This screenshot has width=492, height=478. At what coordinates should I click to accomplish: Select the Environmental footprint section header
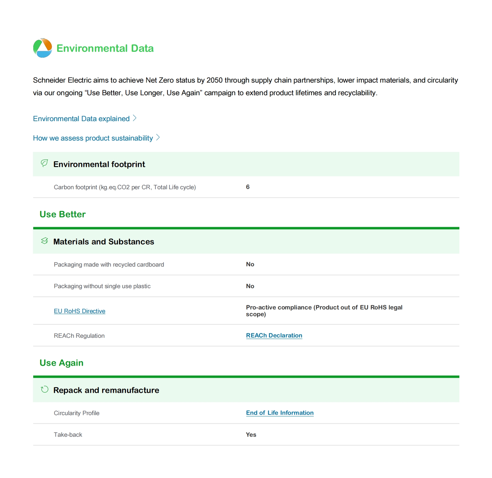tap(99, 164)
